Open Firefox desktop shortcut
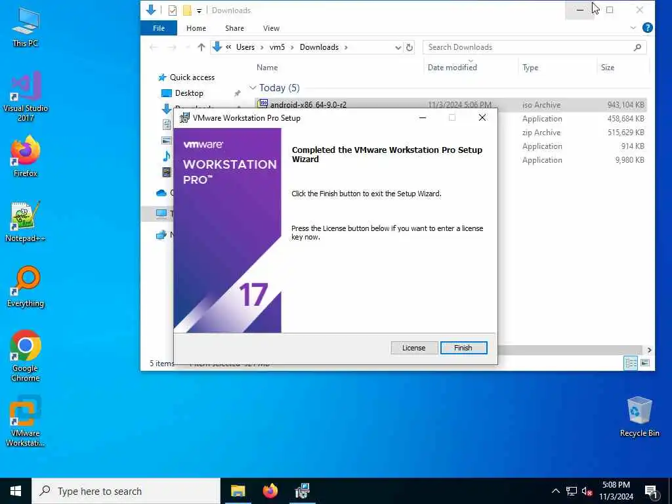 click(x=26, y=156)
